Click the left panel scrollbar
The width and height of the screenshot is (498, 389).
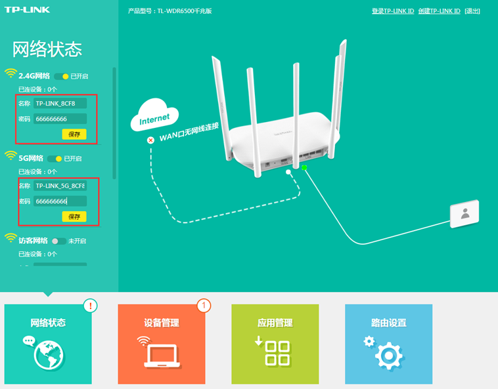click(x=114, y=123)
